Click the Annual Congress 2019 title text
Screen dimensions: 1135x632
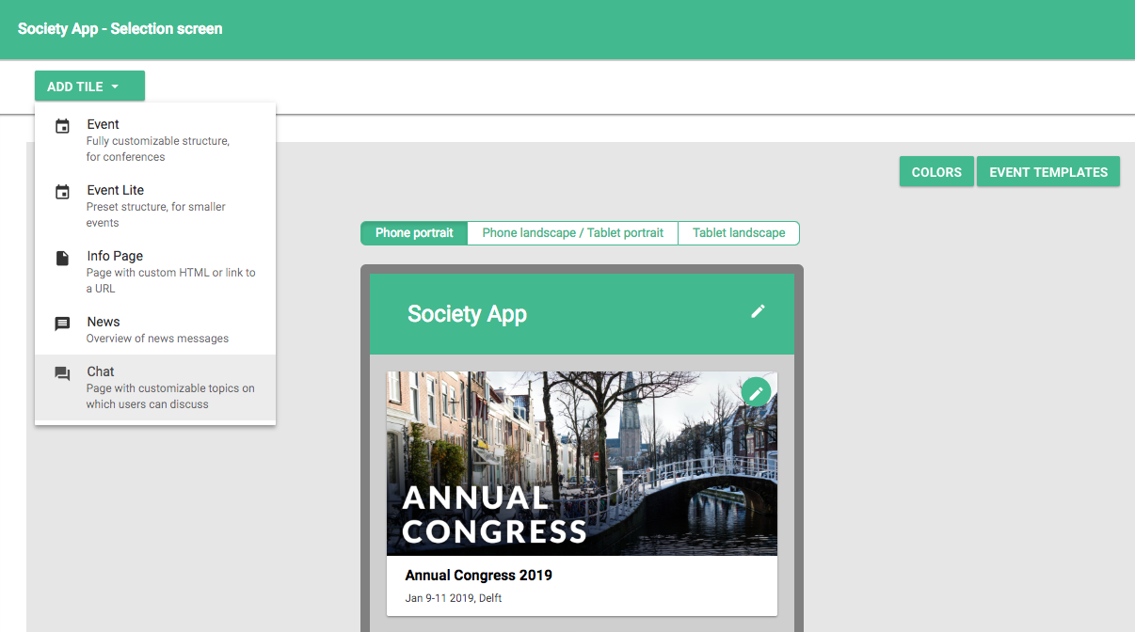[478, 575]
